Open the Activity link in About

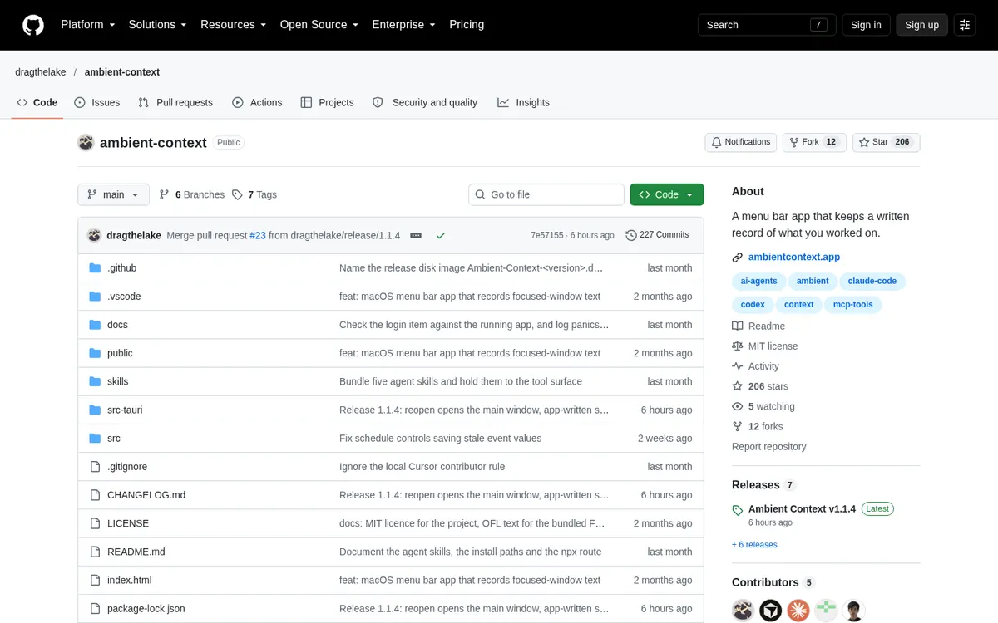point(755,366)
